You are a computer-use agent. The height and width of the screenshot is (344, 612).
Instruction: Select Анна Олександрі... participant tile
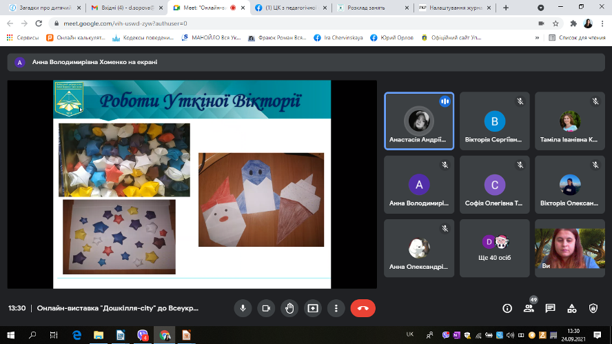[x=419, y=248]
